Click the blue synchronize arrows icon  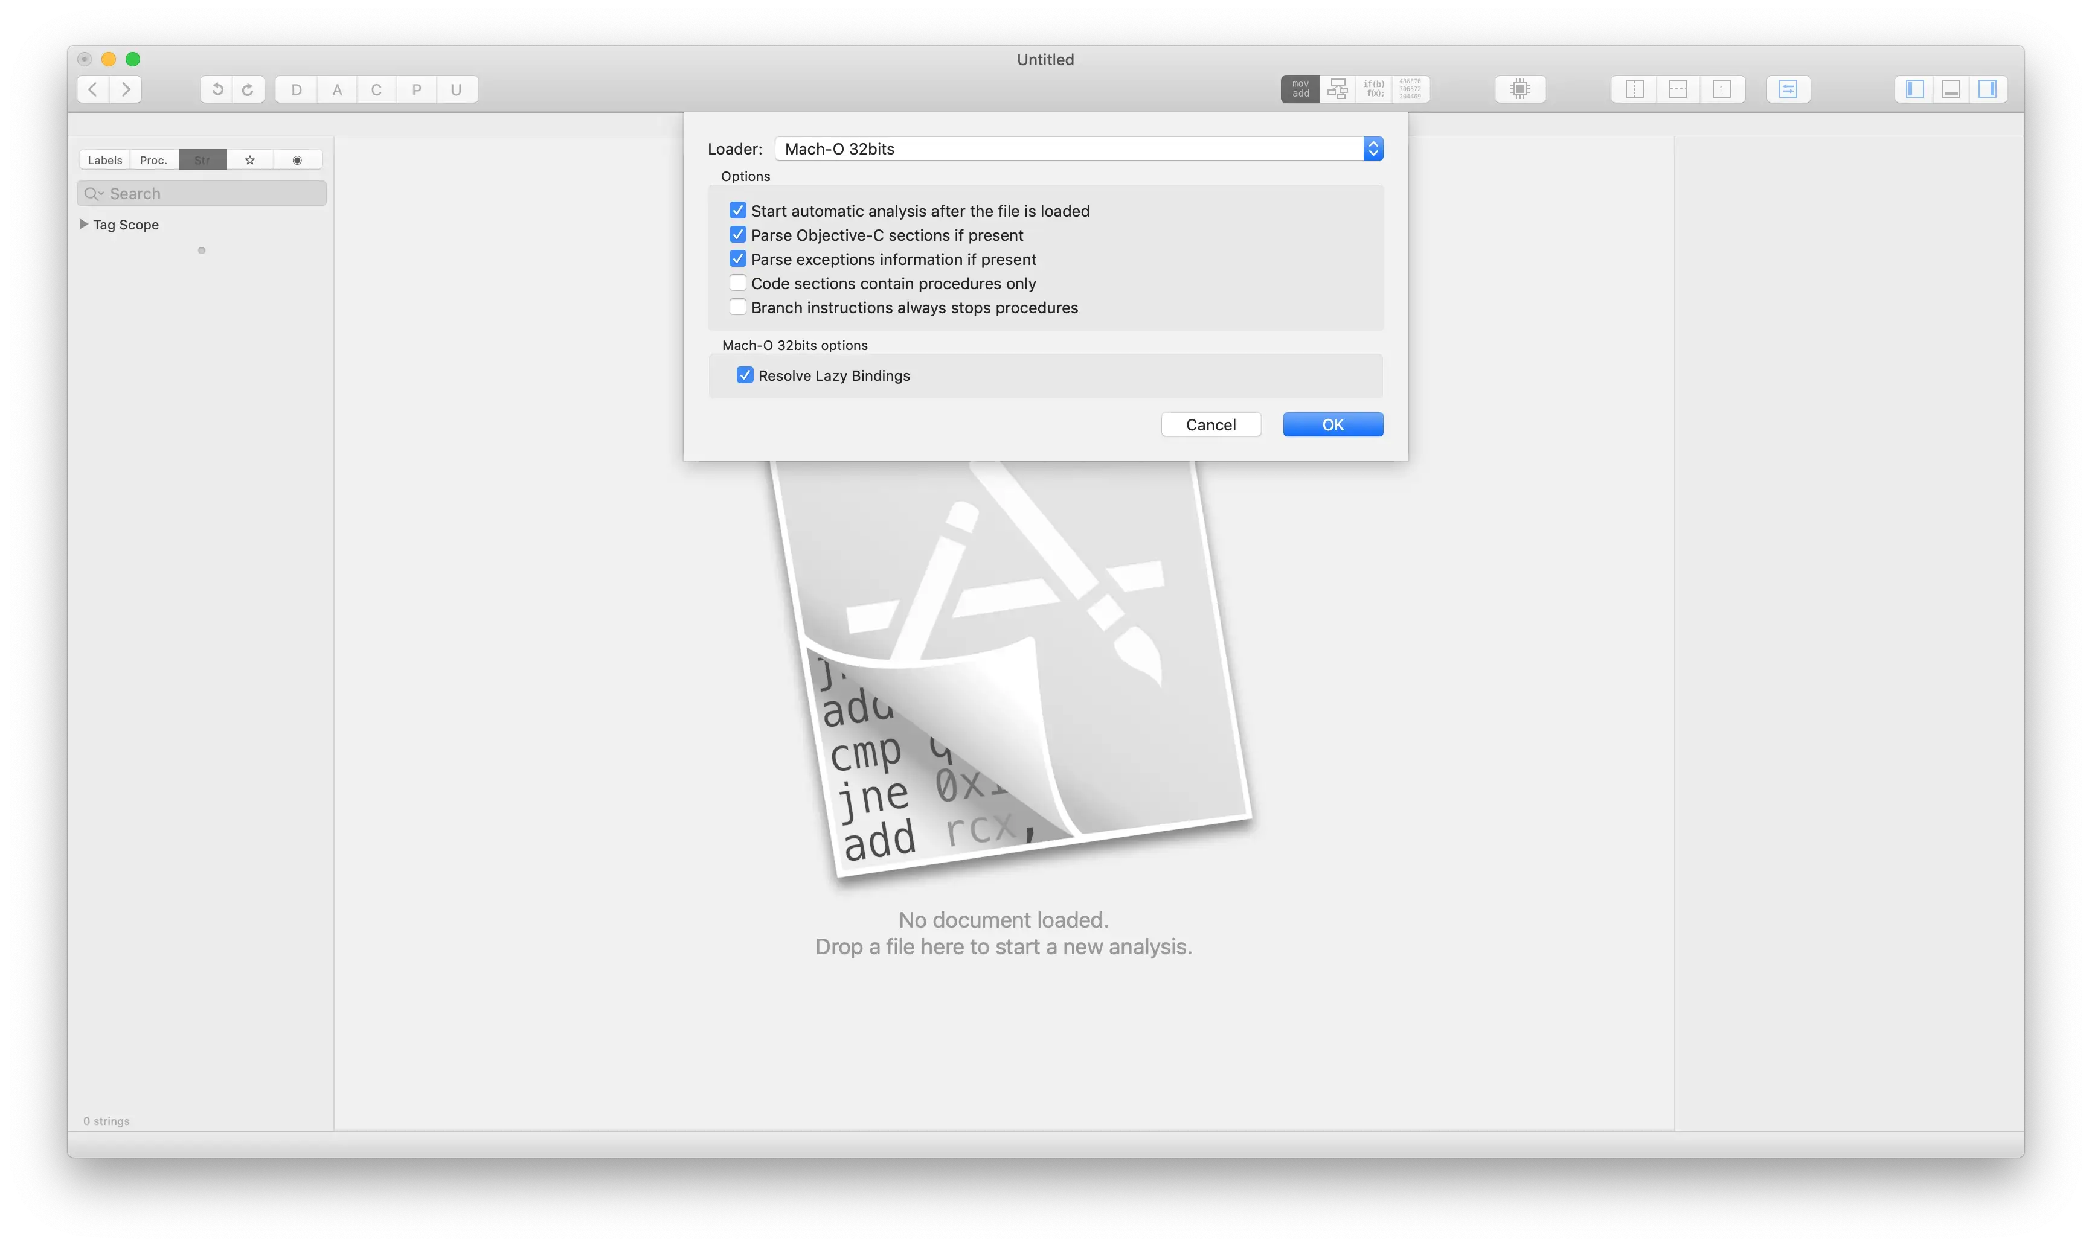pos(1789,89)
